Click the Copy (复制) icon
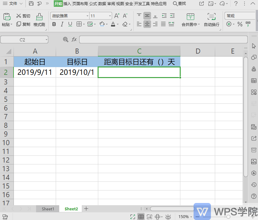This screenshot has height=220, width=258. click(x=19, y=24)
